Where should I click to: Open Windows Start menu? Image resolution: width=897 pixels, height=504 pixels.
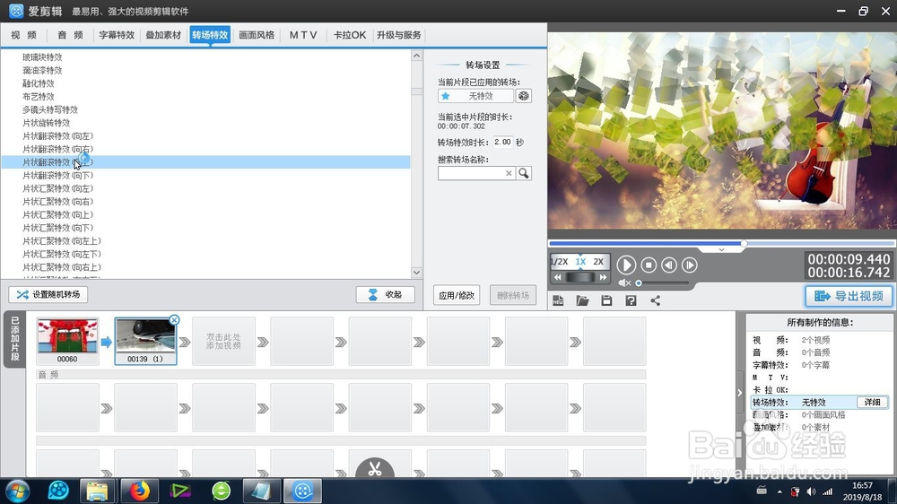click(17, 491)
